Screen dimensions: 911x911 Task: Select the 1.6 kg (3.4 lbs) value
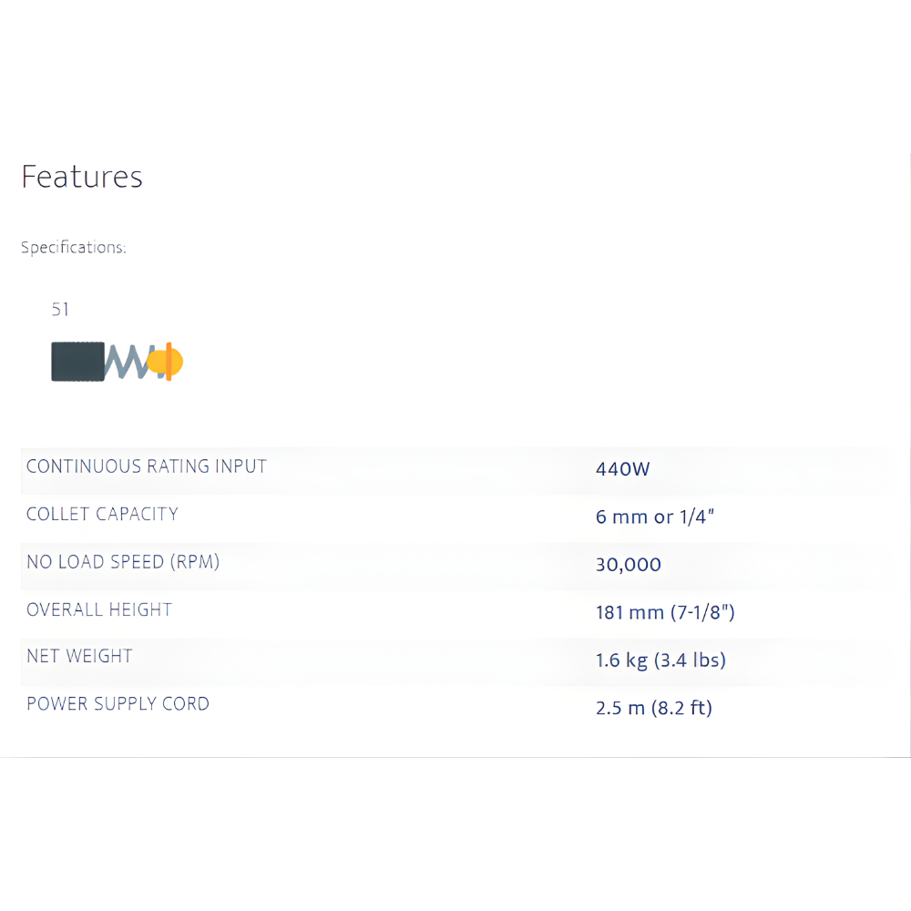point(660,660)
